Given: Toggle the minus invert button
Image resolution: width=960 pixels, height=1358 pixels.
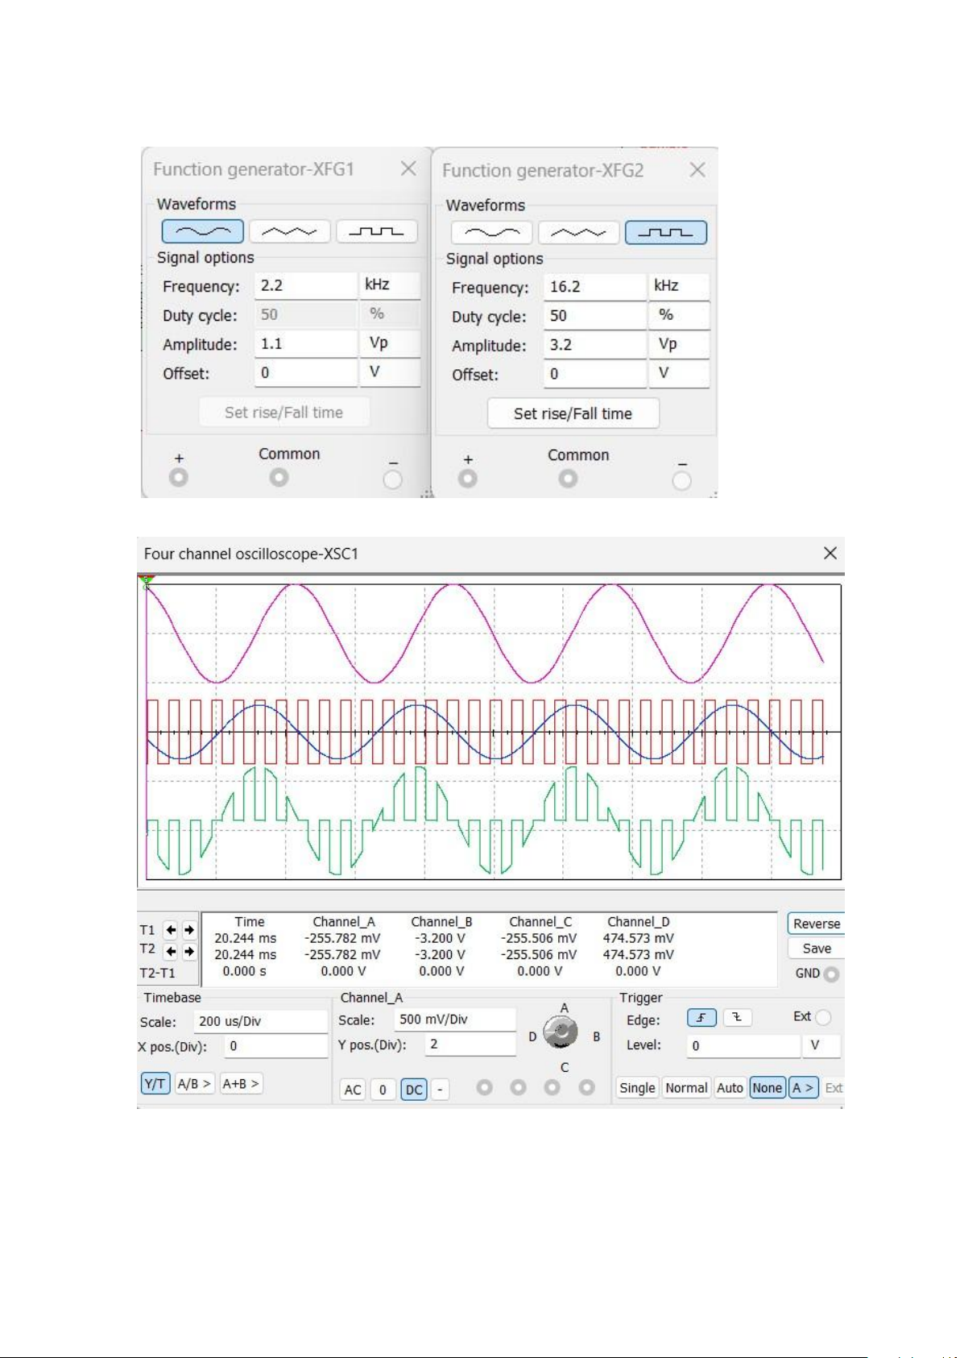Looking at the screenshot, I should point(440,1090).
